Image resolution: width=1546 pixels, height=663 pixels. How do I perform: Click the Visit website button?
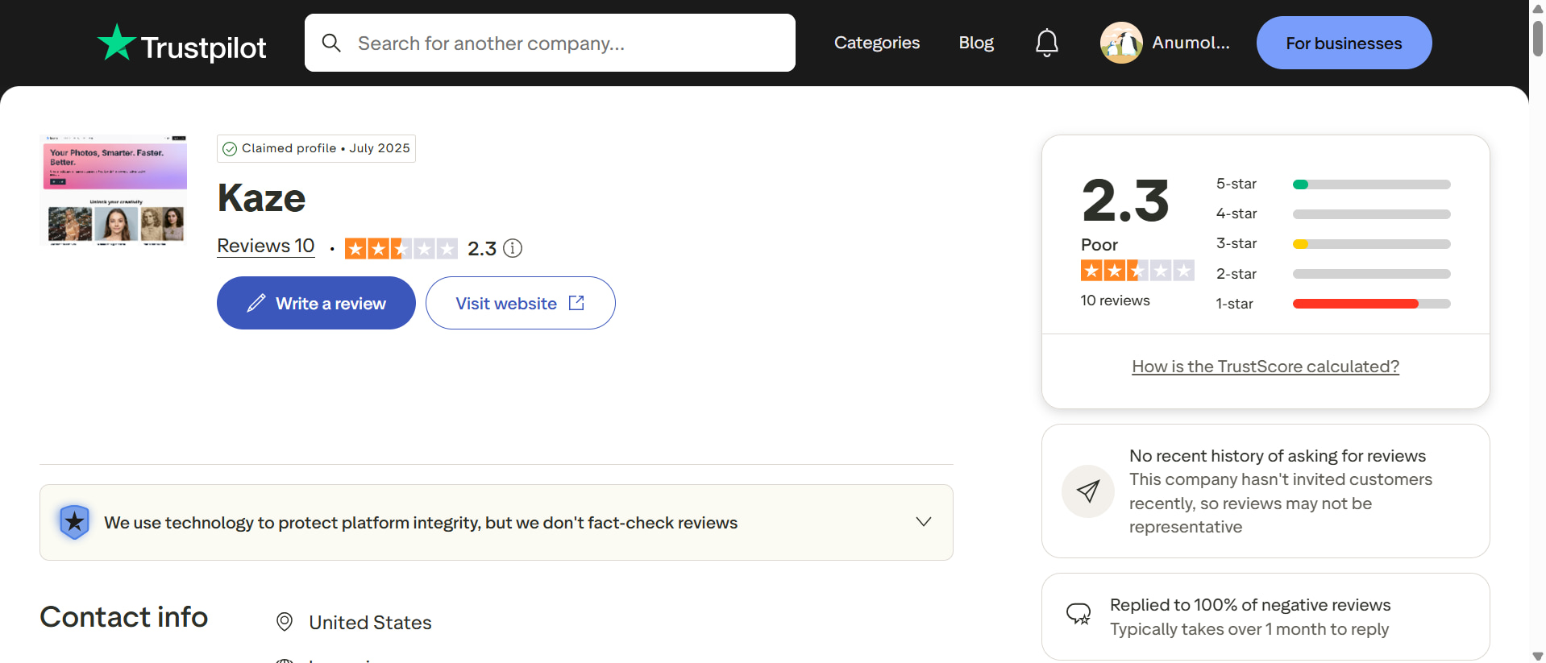(x=521, y=303)
